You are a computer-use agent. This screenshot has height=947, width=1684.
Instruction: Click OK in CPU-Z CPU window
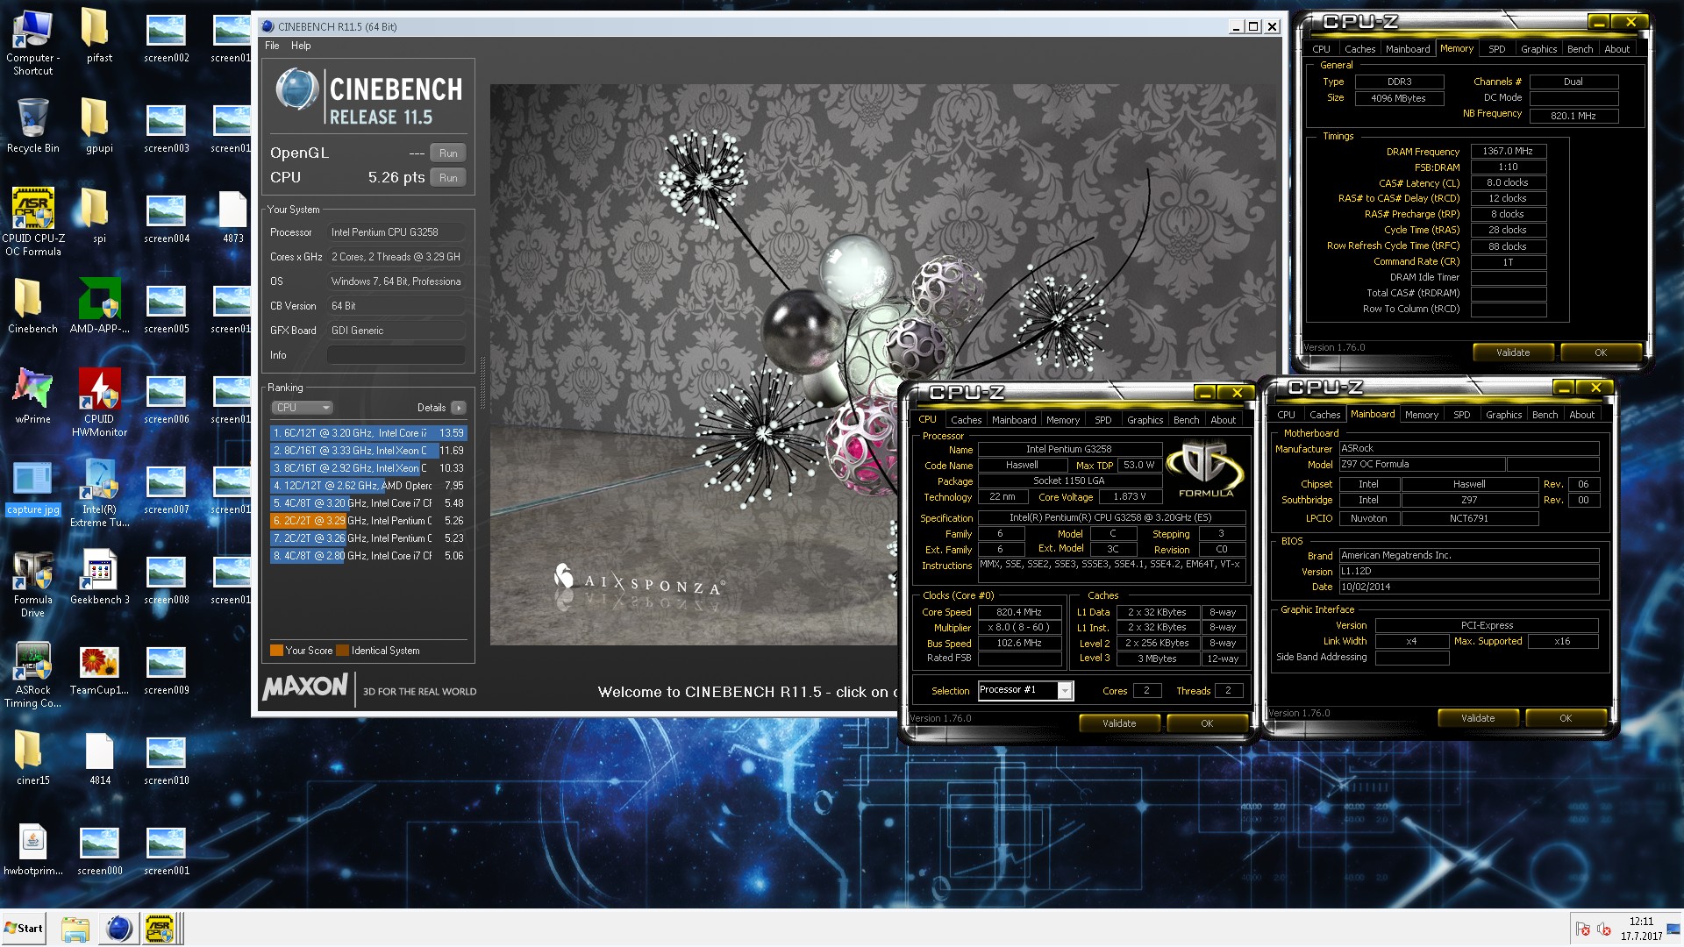coord(1207,723)
